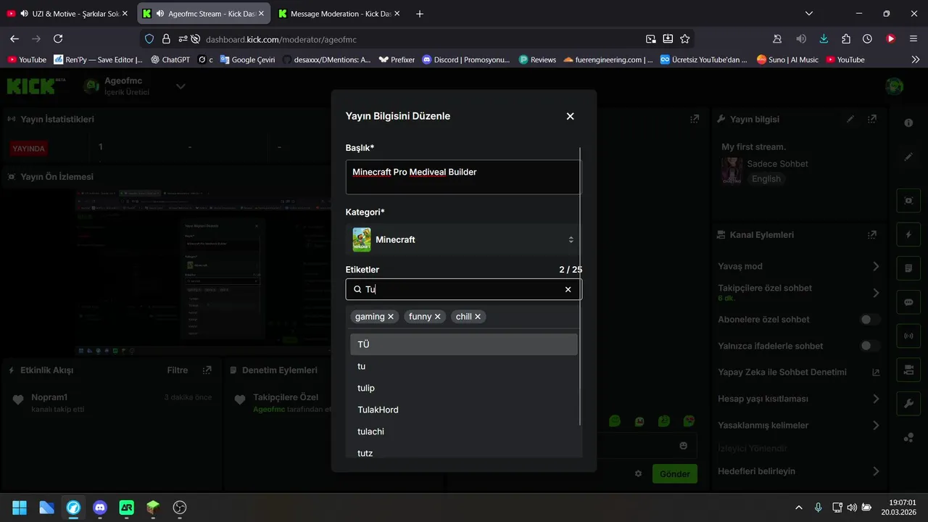Click the document sidebar icon
This screenshot has height=522, width=928.
[x=908, y=268]
